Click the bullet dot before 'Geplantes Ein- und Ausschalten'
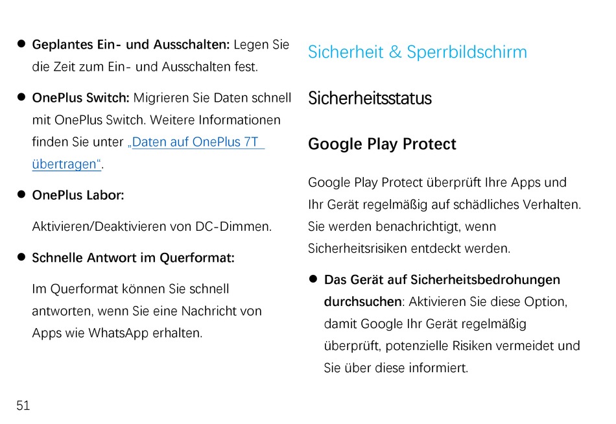 tap(21, 43)
